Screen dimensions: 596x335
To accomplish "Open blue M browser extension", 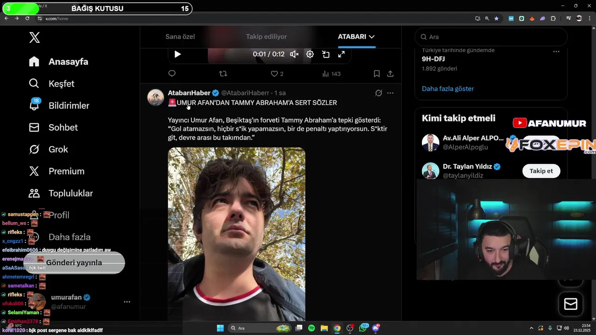I will coord(511,19).
